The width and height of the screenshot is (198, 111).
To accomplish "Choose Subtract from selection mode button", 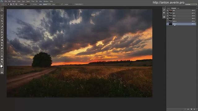I will (x=14, y=4).
